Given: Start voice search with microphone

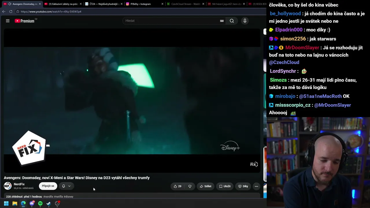Looking at the screenshot, I should pyautogui.click(x=245, y=21).
